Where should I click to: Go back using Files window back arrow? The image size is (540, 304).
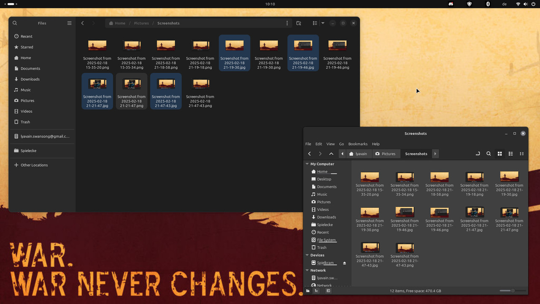coord(83,23)
